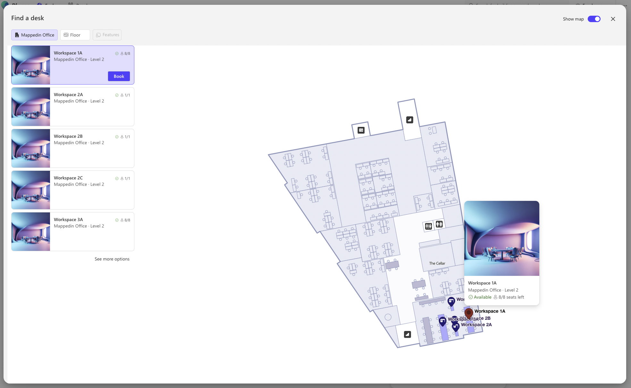Click the top stairs icon on the map
Image resolution: width=631 pixels, height=388 pixels.
(x=409, y=120)
